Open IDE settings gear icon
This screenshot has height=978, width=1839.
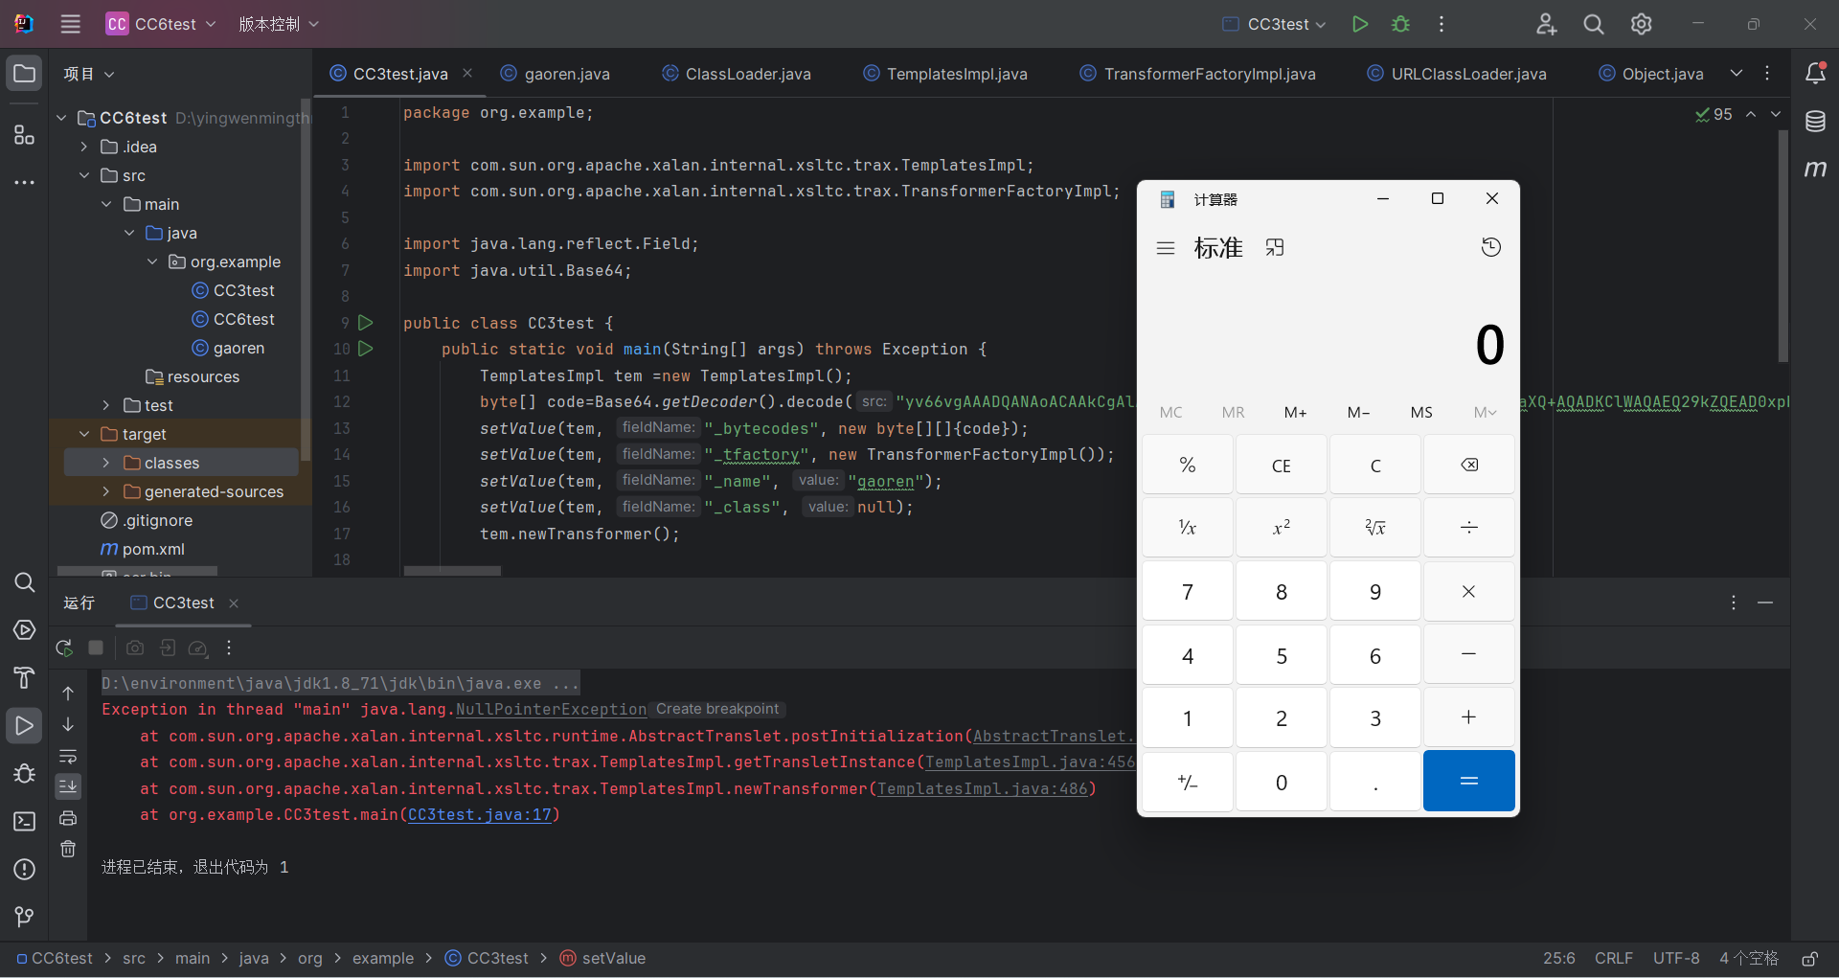(1642, 24)
